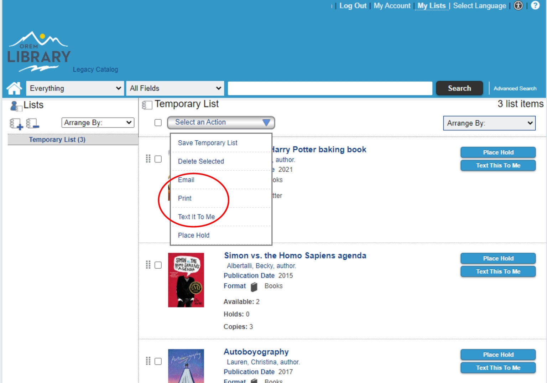Click the add new list icon
The width and height of the screenshot is (547, 383).
pos(16,123)
